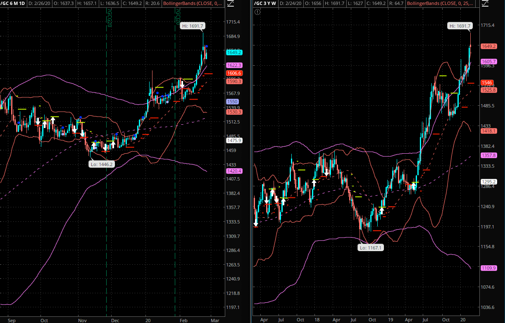Click the divider between the two charts
505x323 pixels.
tap(251, 165)
